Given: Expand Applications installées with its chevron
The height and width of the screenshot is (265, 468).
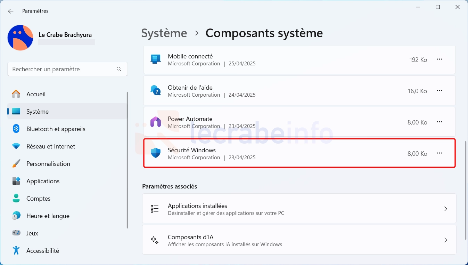Looking at the screenshot, I should point(445,209).
